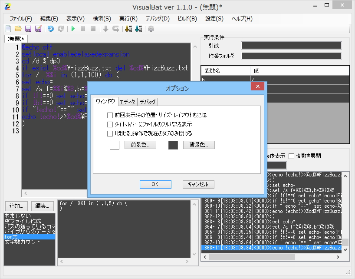Open the デバッグ(D) menu
The height and width of the screenshot is (279, 355).
[x=158, y=19]
